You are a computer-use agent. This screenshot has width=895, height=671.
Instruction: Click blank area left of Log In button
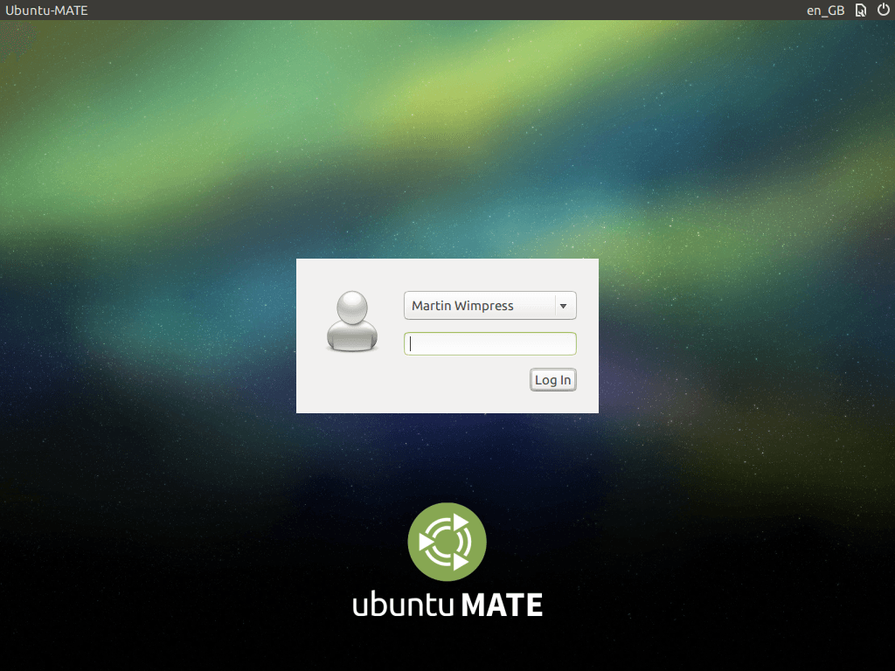click(463, 380)
